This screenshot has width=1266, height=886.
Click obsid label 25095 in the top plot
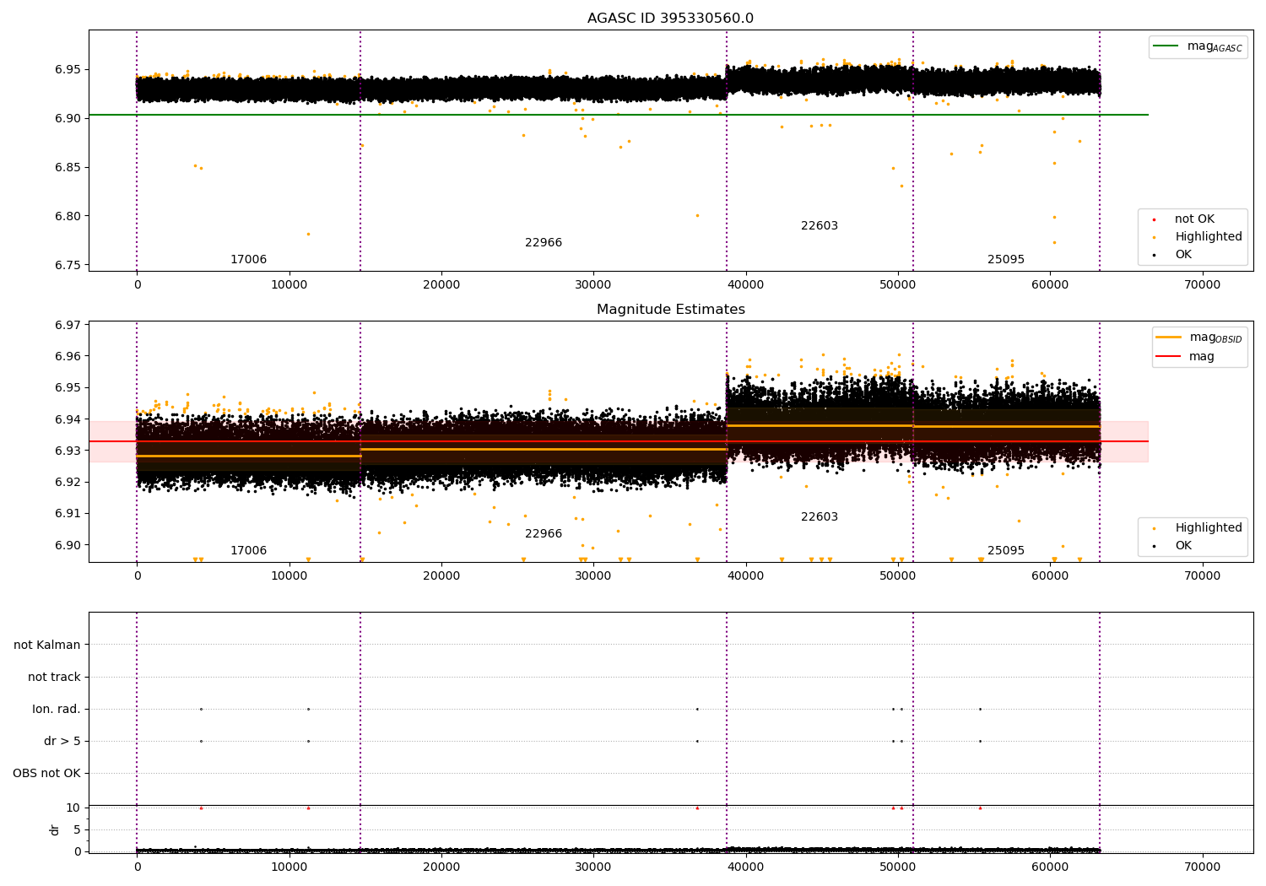tap(1006, 260)
